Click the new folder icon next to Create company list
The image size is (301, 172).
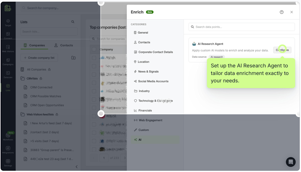73,58
